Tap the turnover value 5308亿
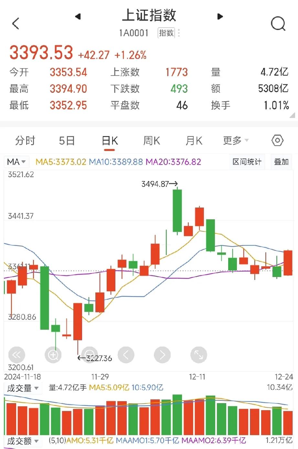 point(273,88)
